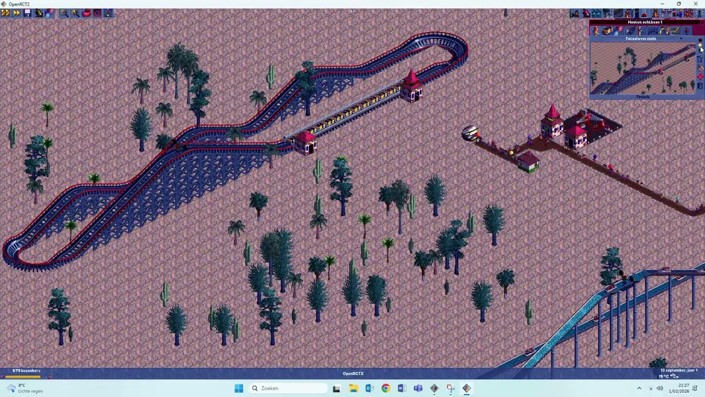The height and width of the screenshot is (397, 705).
Task: Select the adjust water tool
Action: [x=596, y=13]
